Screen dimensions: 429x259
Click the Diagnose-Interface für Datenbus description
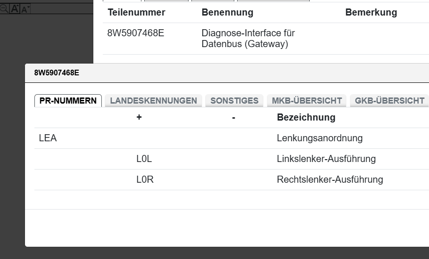click(x=248, y=39)
